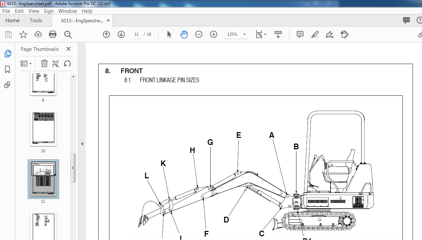The image size is (422, 240).
Task: Click the label D in the diagram
Action: click(226, 220)
